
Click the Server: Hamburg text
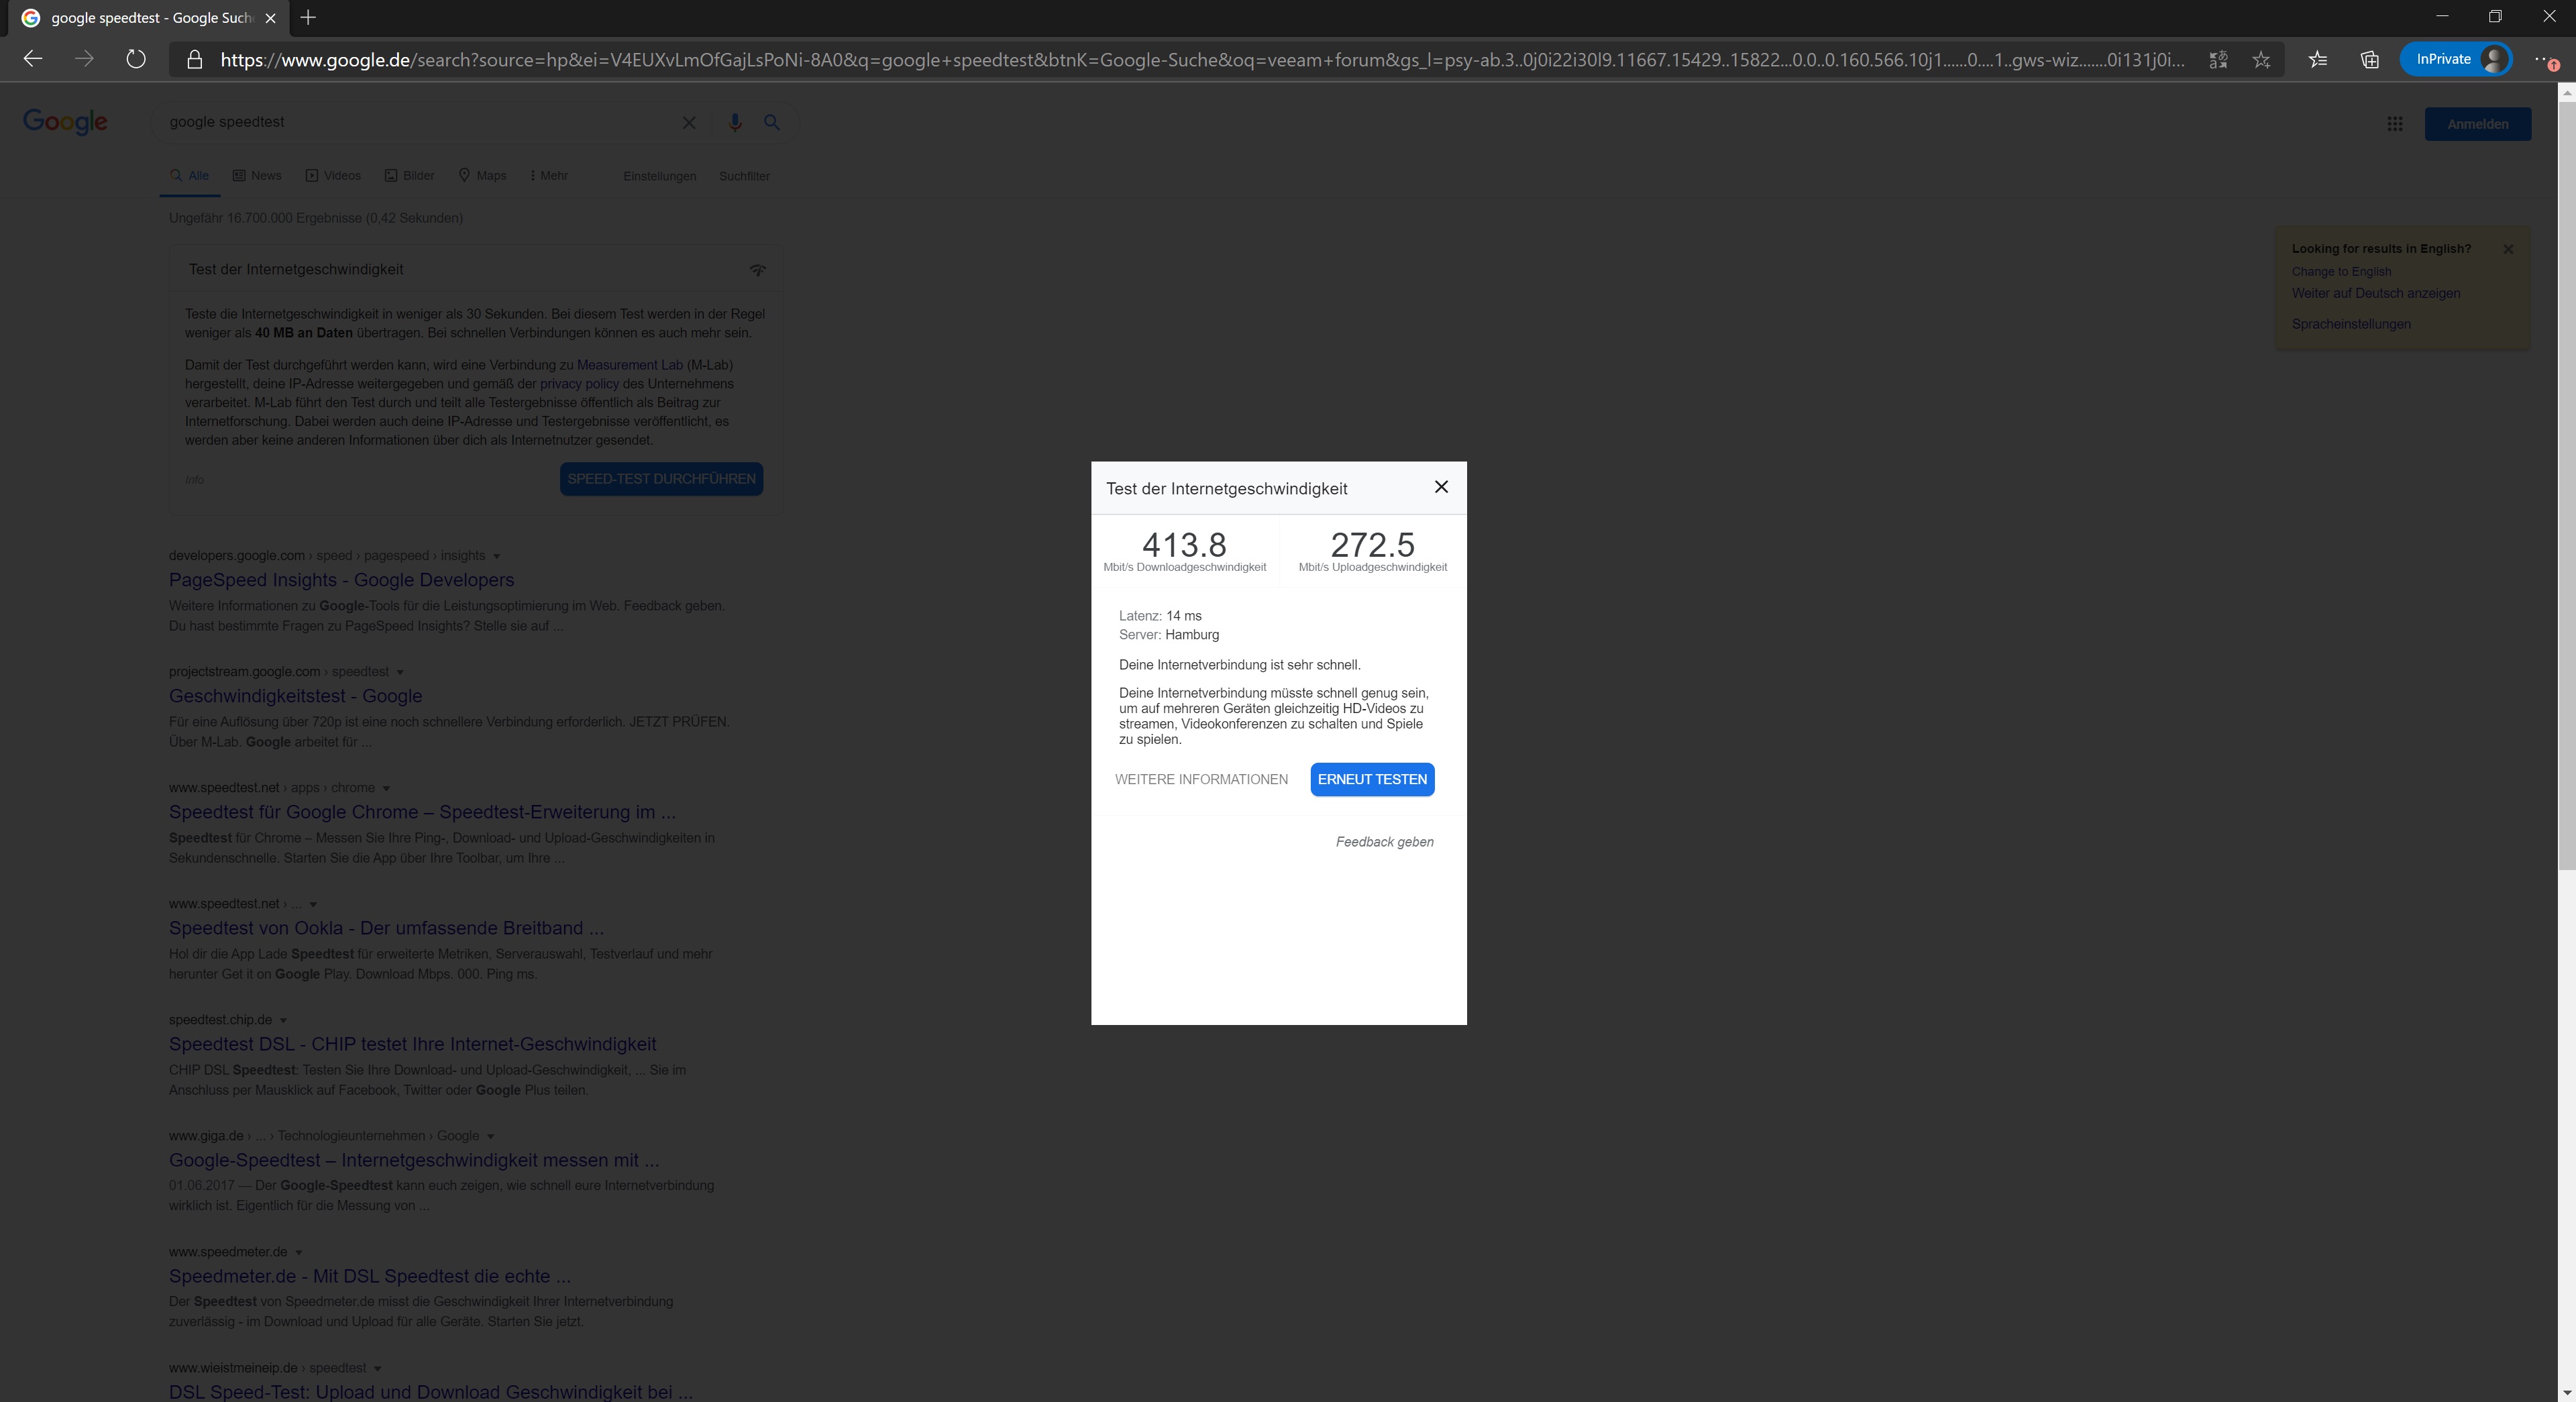[x=1169, y=635]
